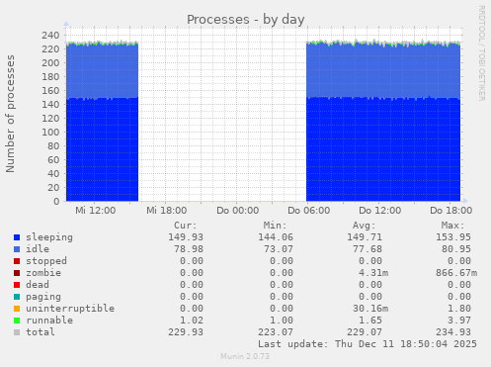
Task: Click the 'Last update' timestamp line
Action: (x=368, y=344)
